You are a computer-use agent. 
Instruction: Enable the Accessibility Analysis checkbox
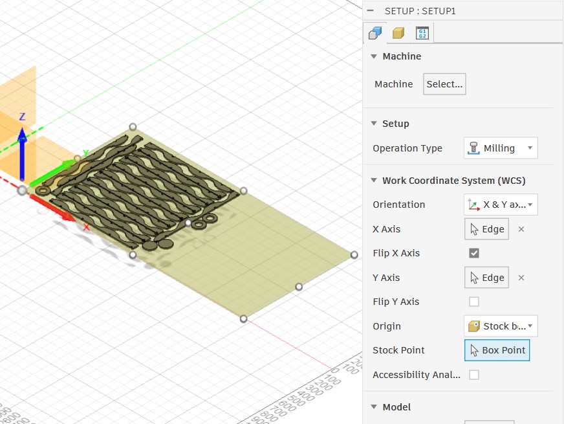474,375
